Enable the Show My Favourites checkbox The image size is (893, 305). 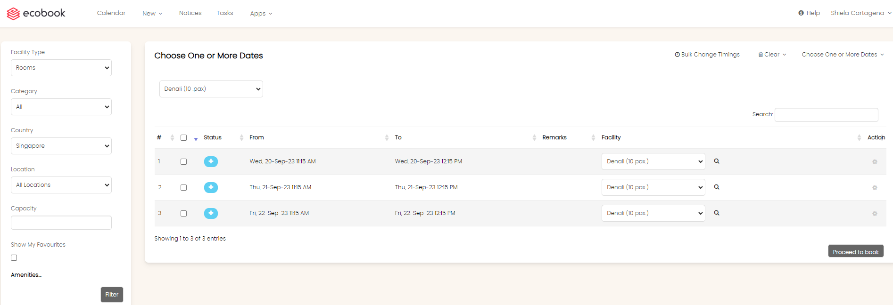(x=14, y=257)
